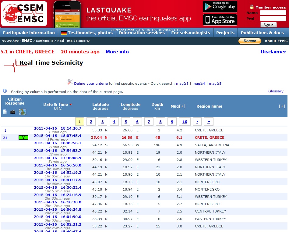
Task: Open Publications & docs menu
Action: coord(262,33)
